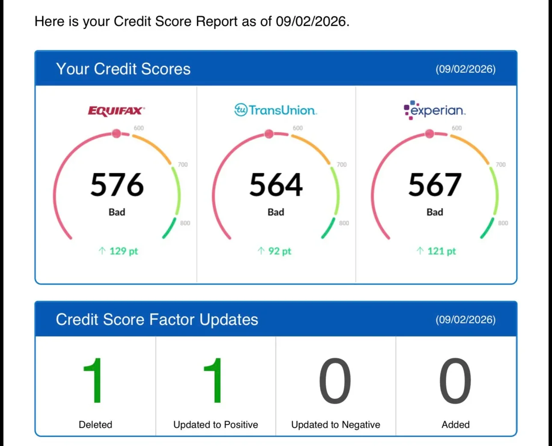This screenshot has height=446, width=552.
Task: Click the 121 pt increase indicator
Action: point(436,251)
